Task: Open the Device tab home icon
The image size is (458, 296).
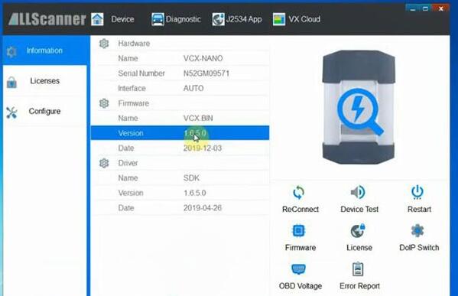Action: click(x=97, y=19)
